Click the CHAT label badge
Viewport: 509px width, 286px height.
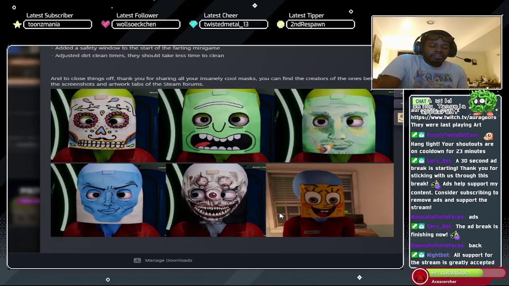[x=421, y=101]
